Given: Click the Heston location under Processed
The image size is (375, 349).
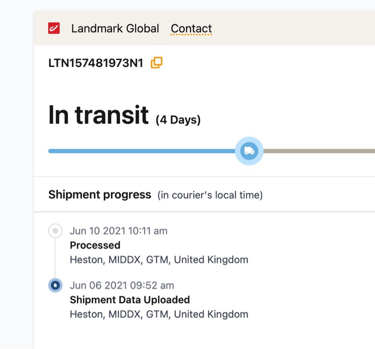Looking at the screenshot, I should (159, 260).
